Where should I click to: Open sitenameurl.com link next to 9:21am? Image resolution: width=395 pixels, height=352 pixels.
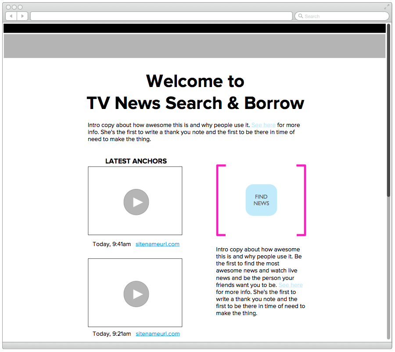coord(158,334)
